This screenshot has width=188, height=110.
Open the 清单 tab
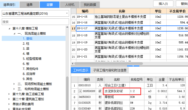(x=29, y=5)
